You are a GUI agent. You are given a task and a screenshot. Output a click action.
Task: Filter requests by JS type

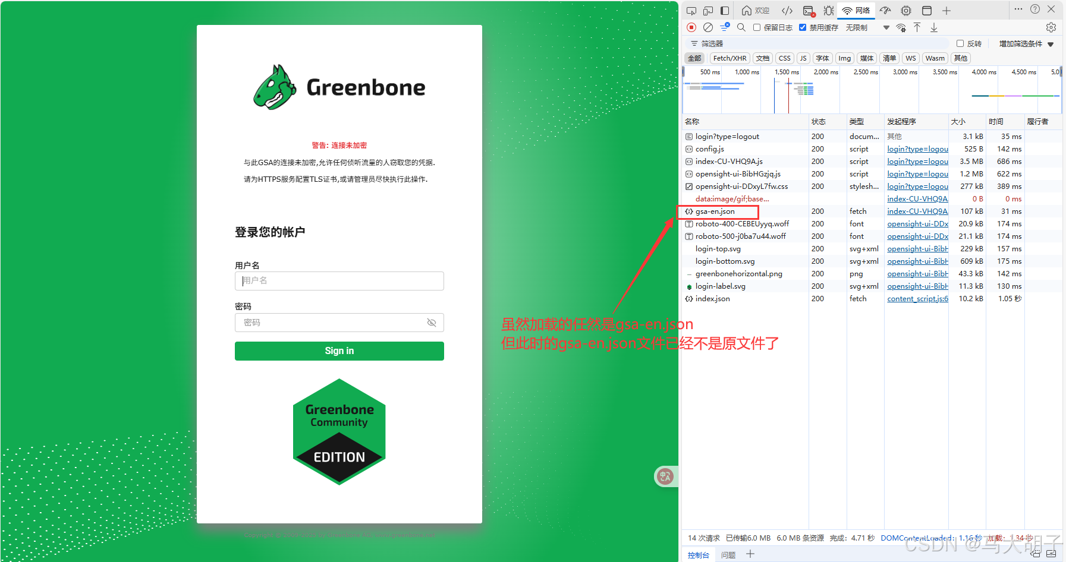[803, 58]
